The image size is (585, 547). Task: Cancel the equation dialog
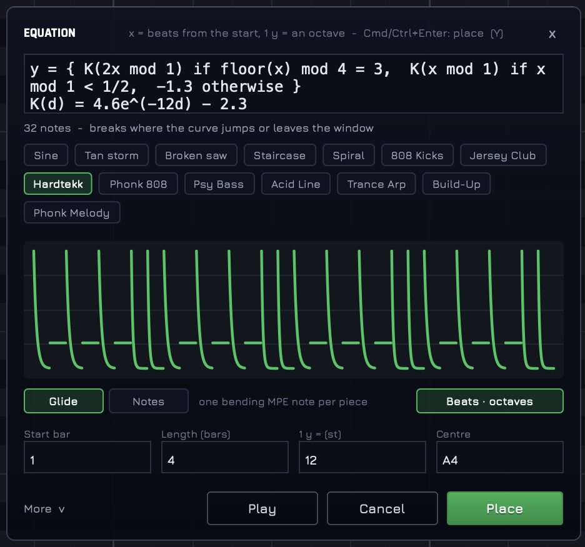(382, 508)
